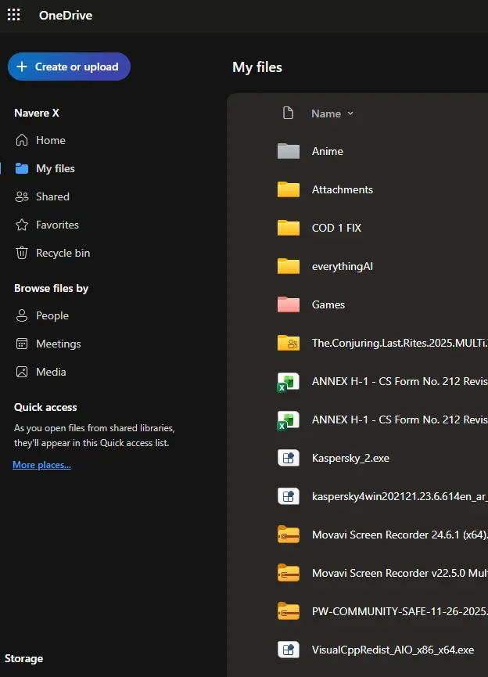
Task: Open The.Conjuring.Last.Rites.2025 folder name
Action: (x=400, y=343)
